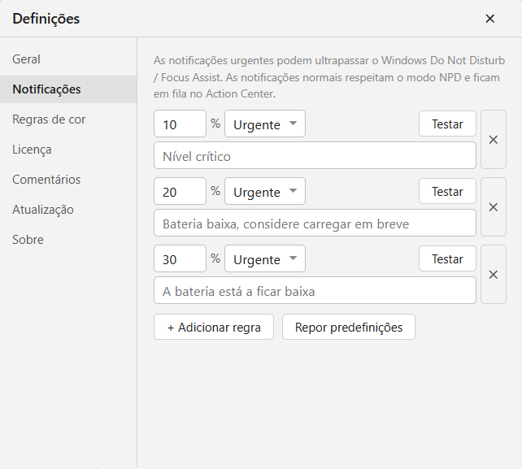Test the 20% notification with Testar
The width and height of the screenshot is (522, 469).
click(447, 191)
